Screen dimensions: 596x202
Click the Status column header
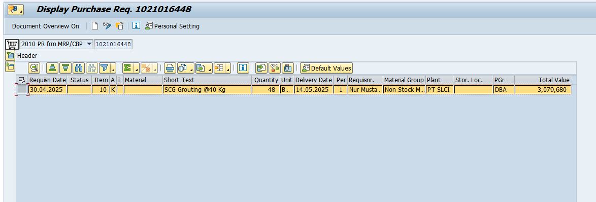[x=79, y=80]
